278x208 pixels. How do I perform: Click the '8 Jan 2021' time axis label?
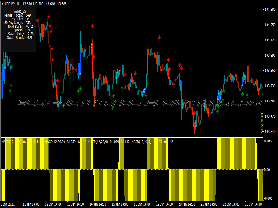pos(8,204)
